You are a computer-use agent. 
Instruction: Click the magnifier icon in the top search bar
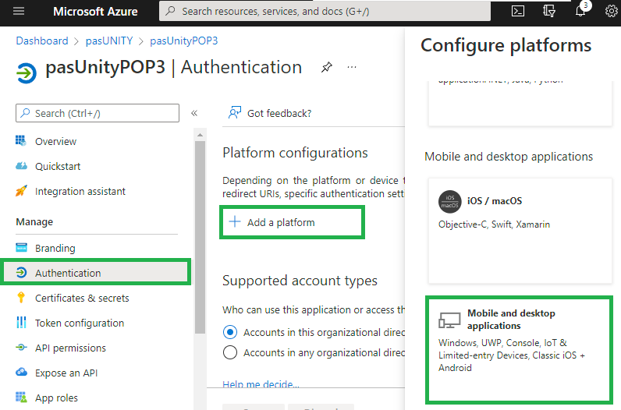click(x=170, y=11)
